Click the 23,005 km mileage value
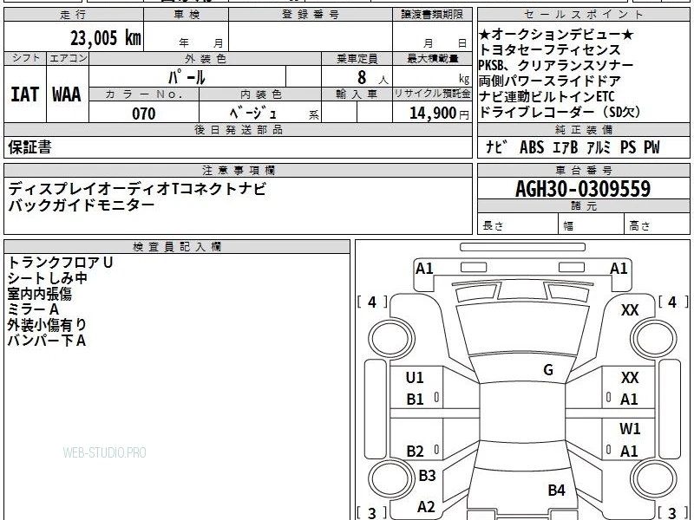Screen dimensions: 694x520 [x=105, y=38]
